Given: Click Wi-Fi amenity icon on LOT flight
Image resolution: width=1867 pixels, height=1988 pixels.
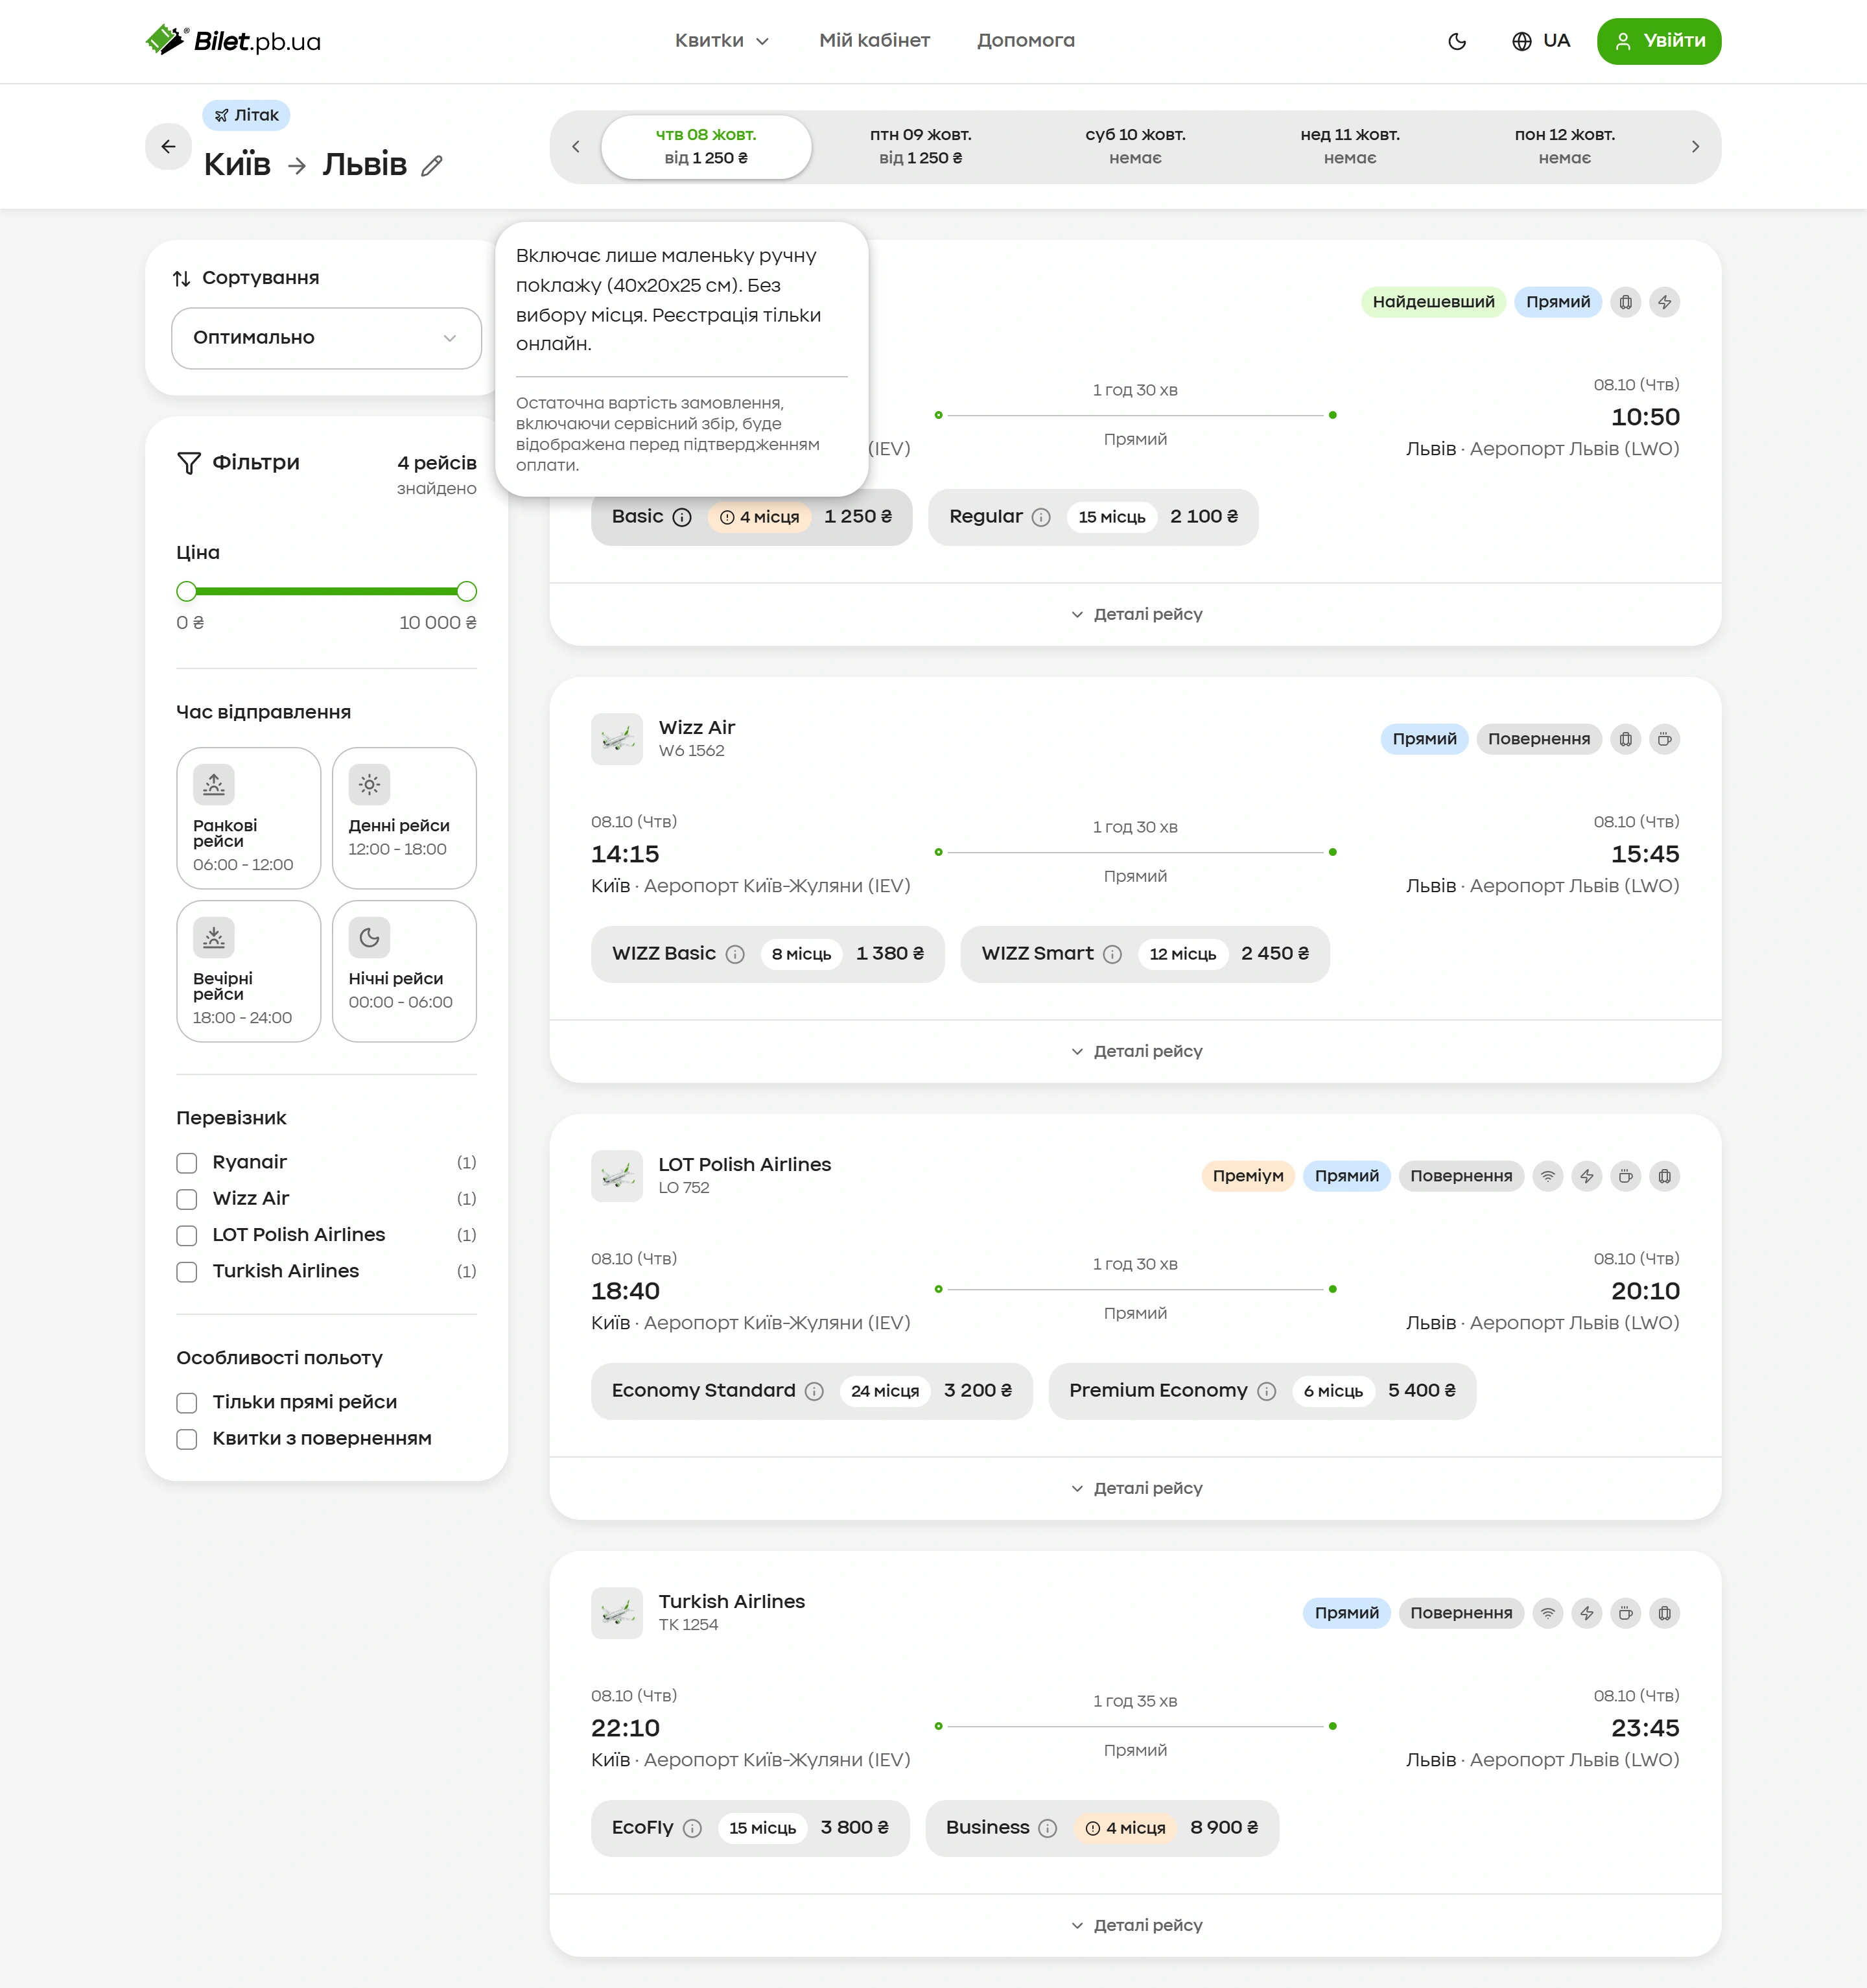Looking at the screenshot, I should [x=1548, y=1176].
